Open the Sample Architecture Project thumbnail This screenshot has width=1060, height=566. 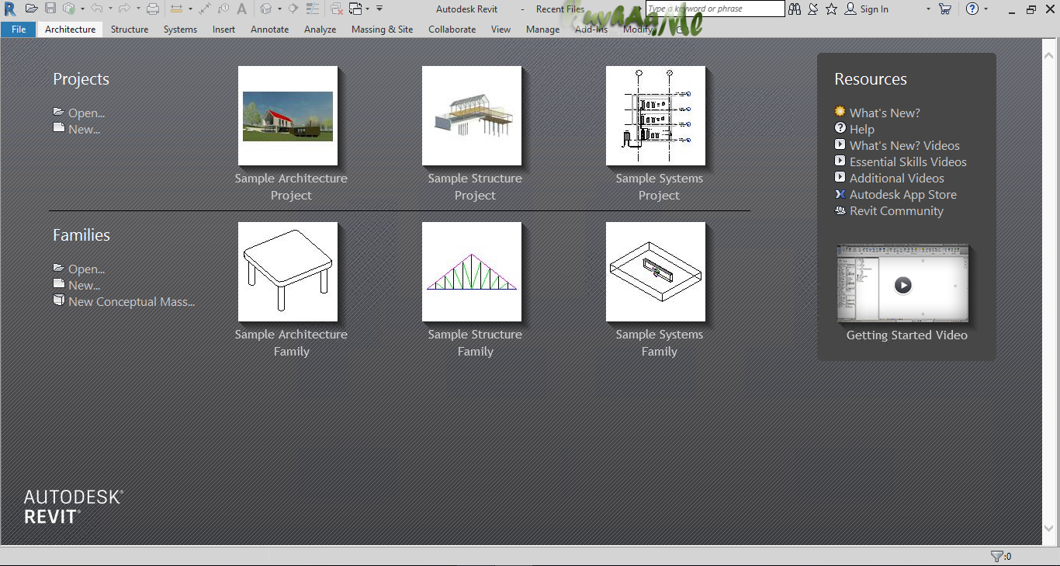pyautogui.click(x=288, y=116)
